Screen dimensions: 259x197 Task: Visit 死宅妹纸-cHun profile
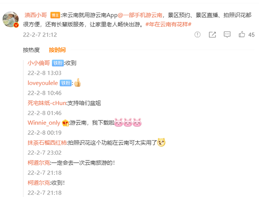tap(47, 103)
